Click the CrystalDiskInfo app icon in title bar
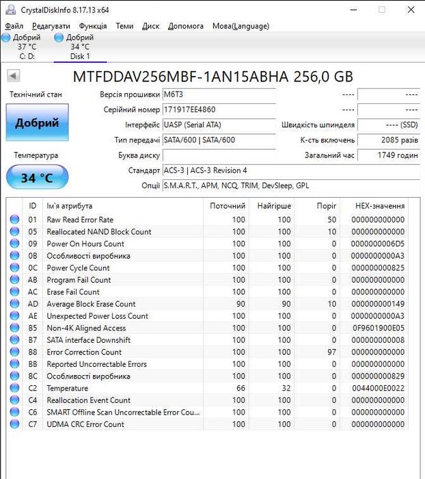The height and width of the screenshot is (479, 425). click(x=10, y=10)
